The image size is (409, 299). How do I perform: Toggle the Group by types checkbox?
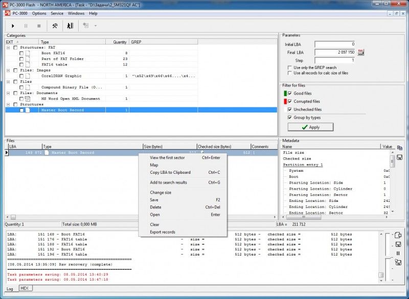pyautogui.click(x=289, y=118)
